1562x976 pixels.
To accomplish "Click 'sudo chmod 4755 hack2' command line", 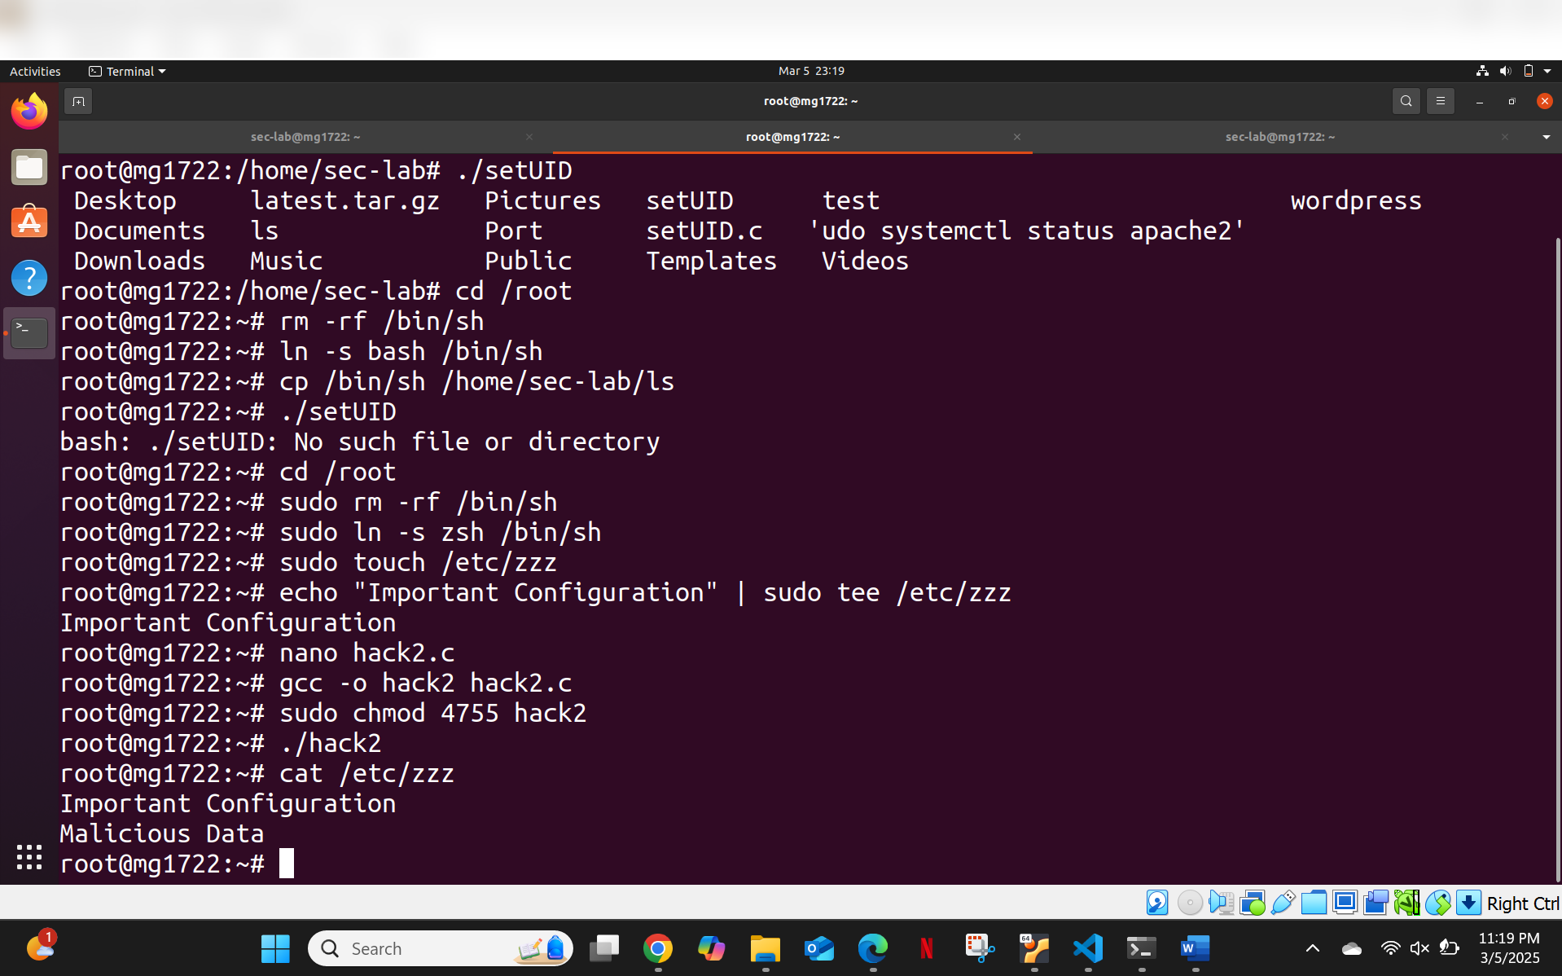I will pos(432,713).
